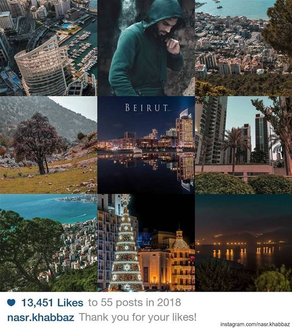Open the purple tree mountain meadow photo
Screen dimensions: 292x328
(49, 145)
